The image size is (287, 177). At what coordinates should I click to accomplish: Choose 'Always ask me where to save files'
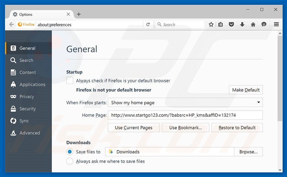tap(70, 161)
